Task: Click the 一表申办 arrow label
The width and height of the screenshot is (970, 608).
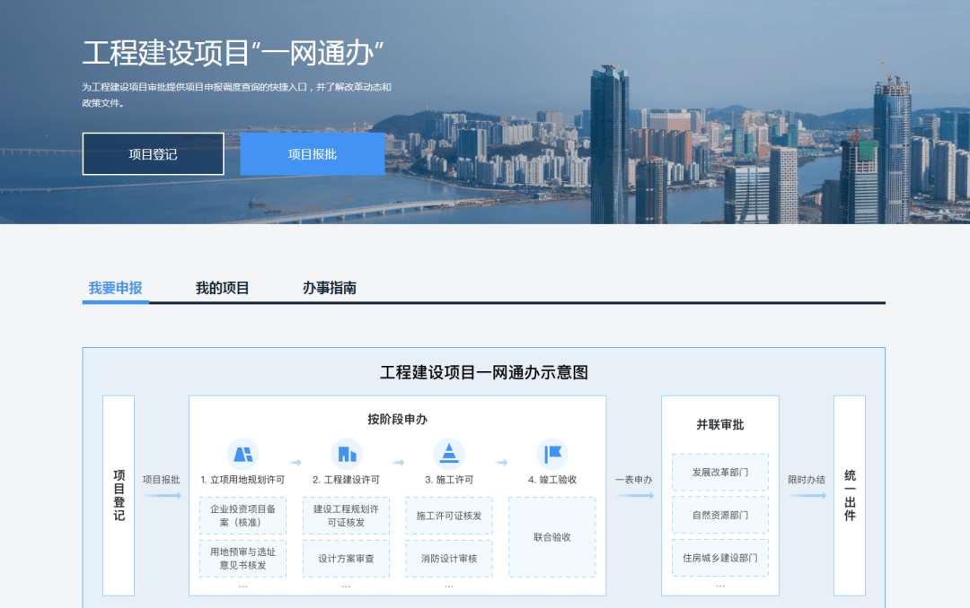Action: 633,480
